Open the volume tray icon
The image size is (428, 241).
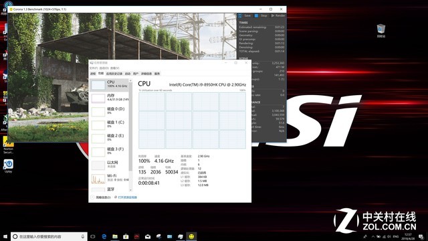[x=389, y=236]
